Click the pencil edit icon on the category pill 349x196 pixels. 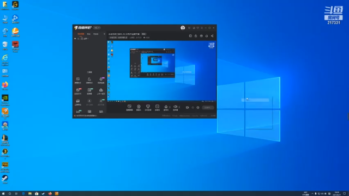pyautogui.click(x=127, y=38)
